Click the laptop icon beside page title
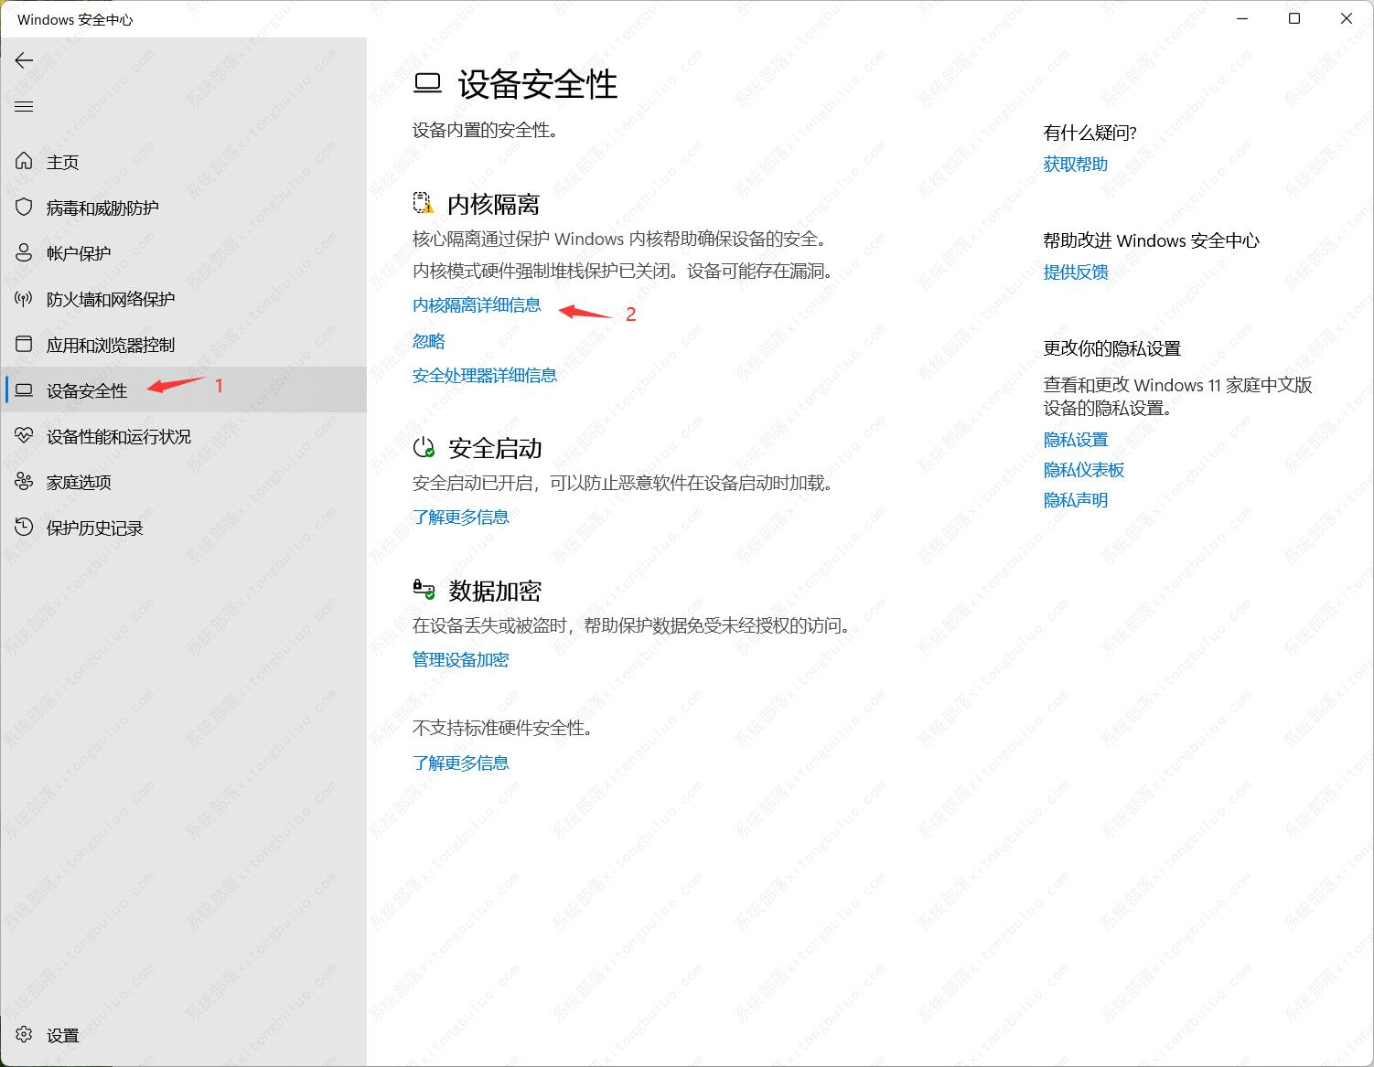Screen dimensions: 1374x1067 click(x=427, y=84)
